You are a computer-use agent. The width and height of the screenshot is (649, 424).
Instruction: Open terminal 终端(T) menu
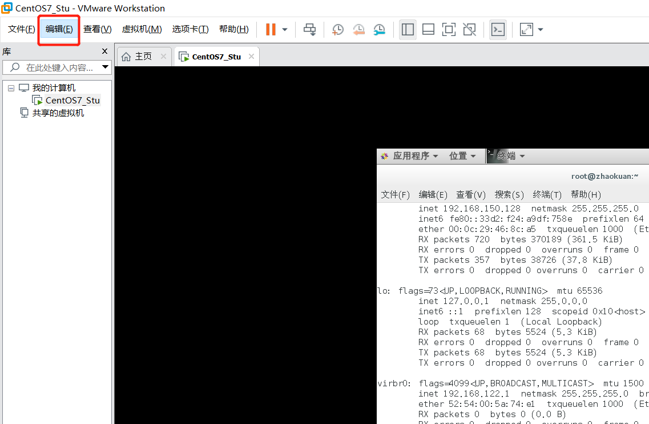point(547,194)
